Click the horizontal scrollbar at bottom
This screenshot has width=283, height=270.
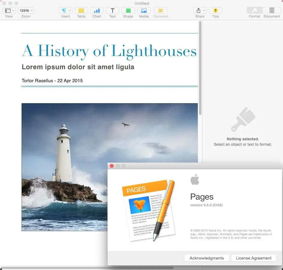(87, 268)
